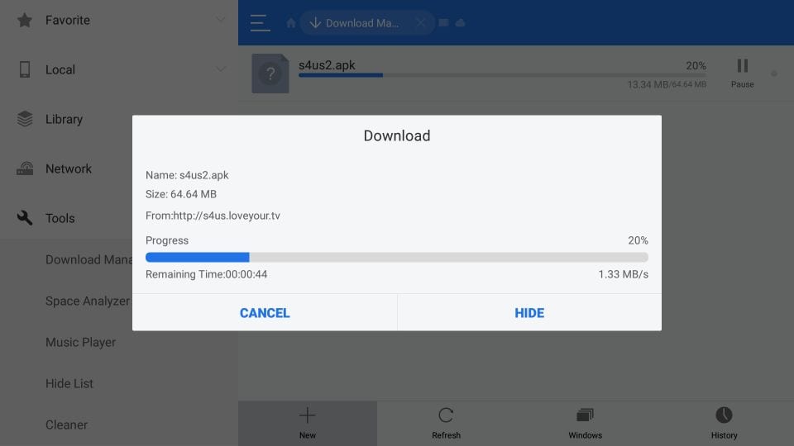The image size is (794, 446).
Task: Pause the s4us2.apk download
Action: click(x=743, y=73)
